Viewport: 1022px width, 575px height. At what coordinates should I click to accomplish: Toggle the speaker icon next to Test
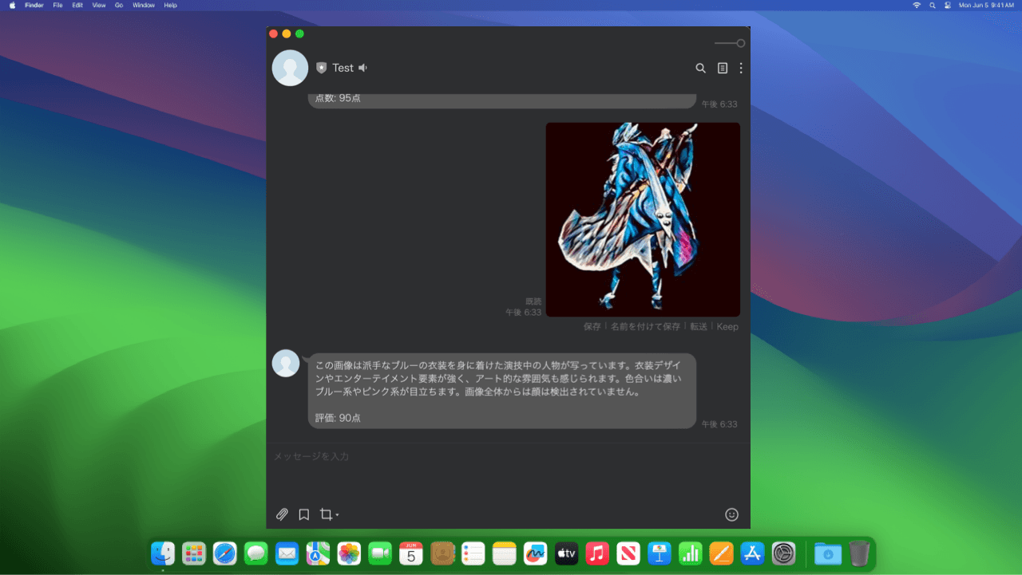click(362, 68)
